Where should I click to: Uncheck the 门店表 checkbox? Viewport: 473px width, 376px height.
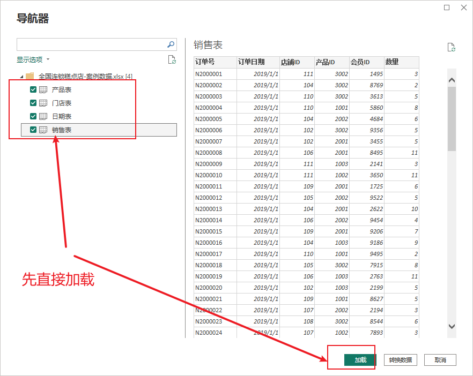[33, 103]
